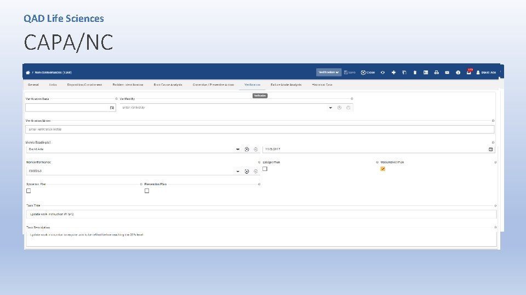Check the Systemic Plan checkbox

[28, 191]
